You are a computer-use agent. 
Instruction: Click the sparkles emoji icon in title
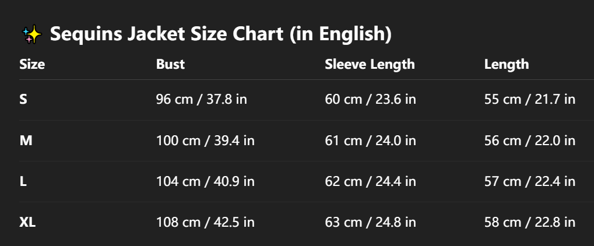[32, 35]
